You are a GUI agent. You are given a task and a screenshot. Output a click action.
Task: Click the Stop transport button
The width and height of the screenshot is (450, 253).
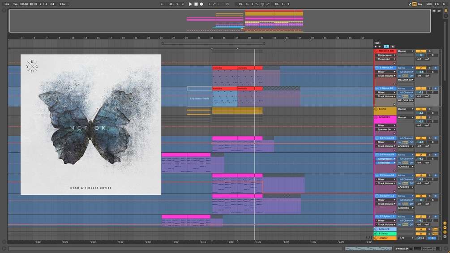click(x=196, y=4)
